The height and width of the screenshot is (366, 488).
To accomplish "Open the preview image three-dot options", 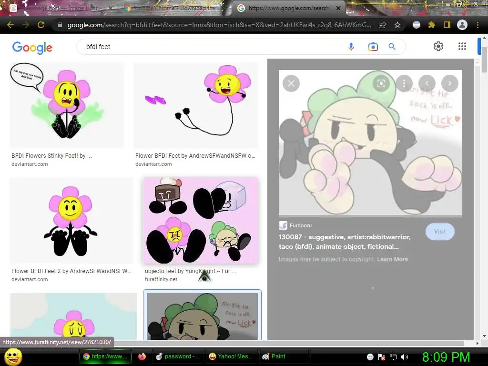I will [404, 83].
